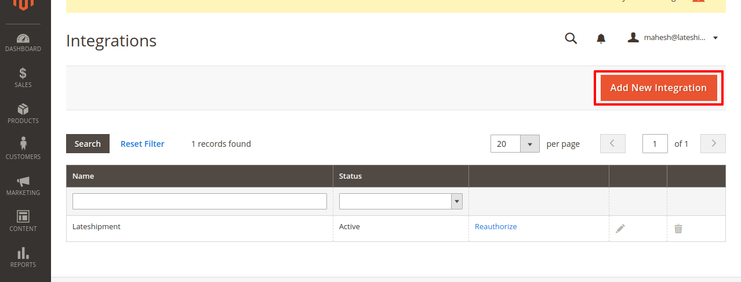Delete Lateshipment integration with trash icon

tap(678, 229)
